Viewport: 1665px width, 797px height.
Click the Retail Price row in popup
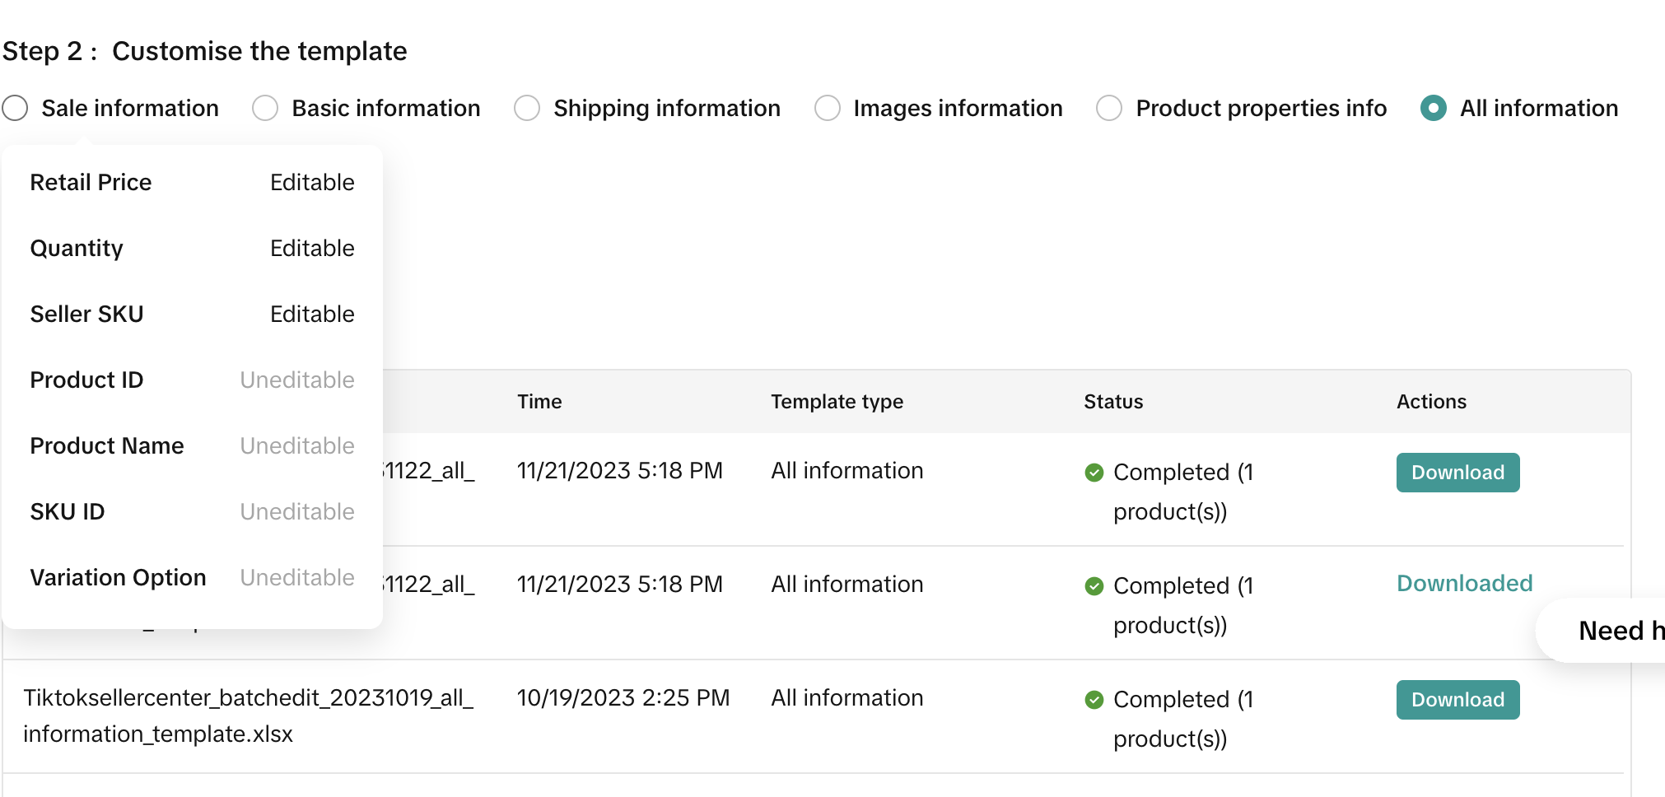192,183
